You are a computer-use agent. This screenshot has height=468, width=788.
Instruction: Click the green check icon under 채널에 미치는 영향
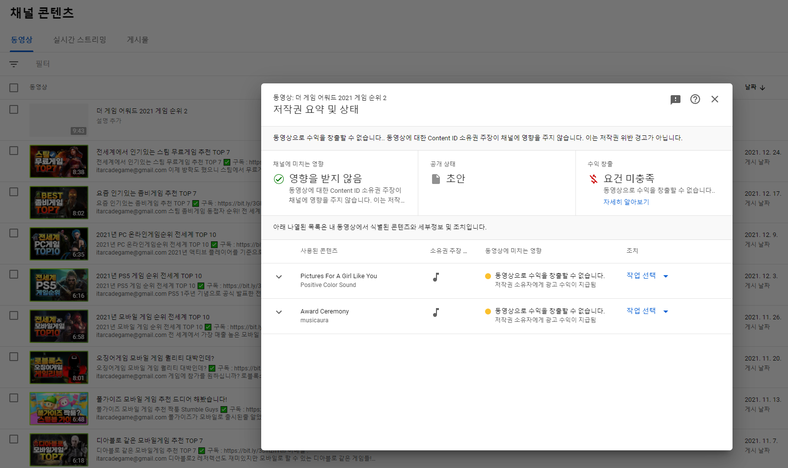click(279, 179)
